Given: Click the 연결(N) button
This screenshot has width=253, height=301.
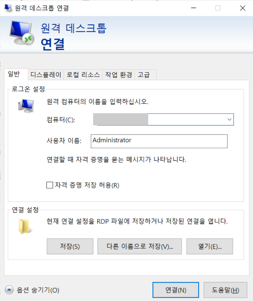Looking at the screenshot, I should point(176,290).
